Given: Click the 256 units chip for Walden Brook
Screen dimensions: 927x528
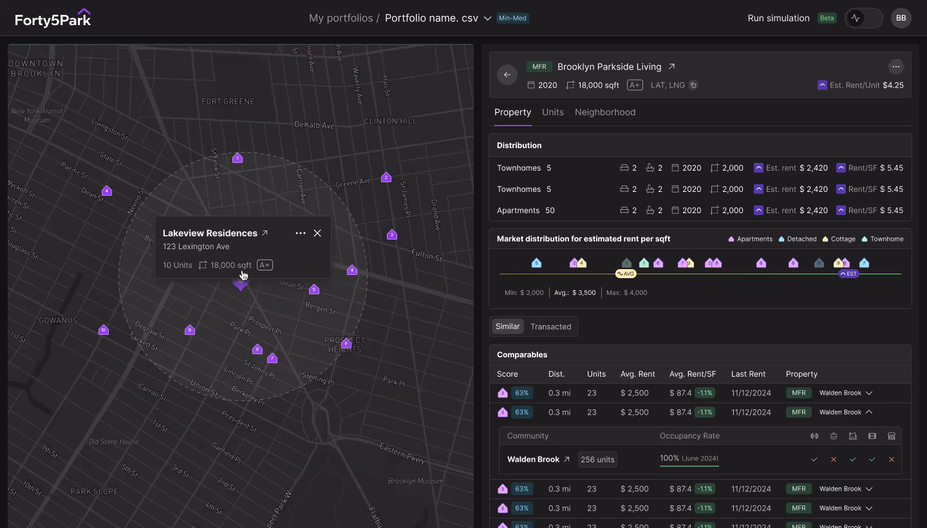Looking at the screenshot, I should 597,459.
